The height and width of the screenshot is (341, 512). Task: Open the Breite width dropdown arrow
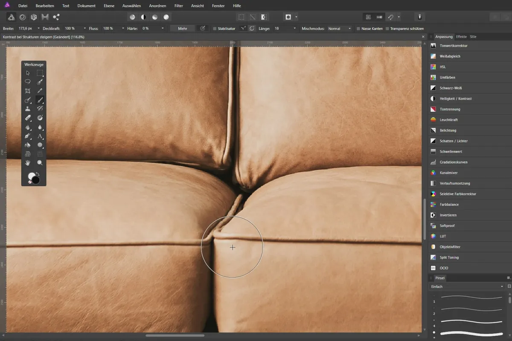coord(38,29)
